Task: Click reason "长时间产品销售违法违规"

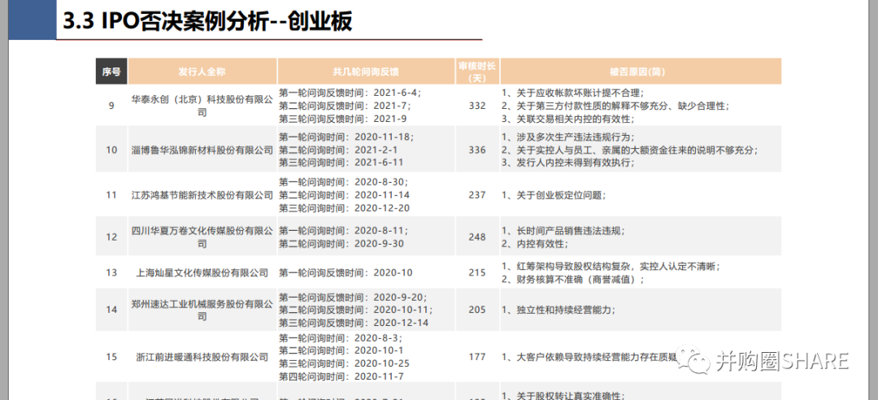Action: 563,230
